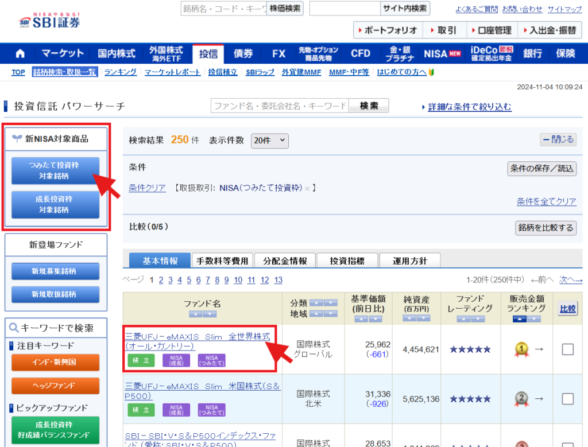Focus the サイト内検索 input field

(345, 8)
